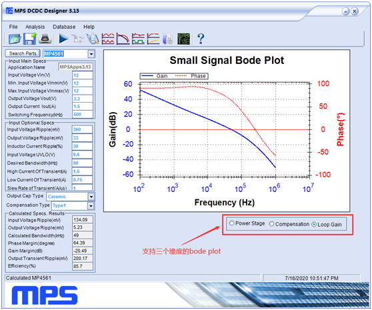This screenshot has height=310, width=372.
Task: Click the Print icon in toolbar
Action: click(x=45, y=39)
